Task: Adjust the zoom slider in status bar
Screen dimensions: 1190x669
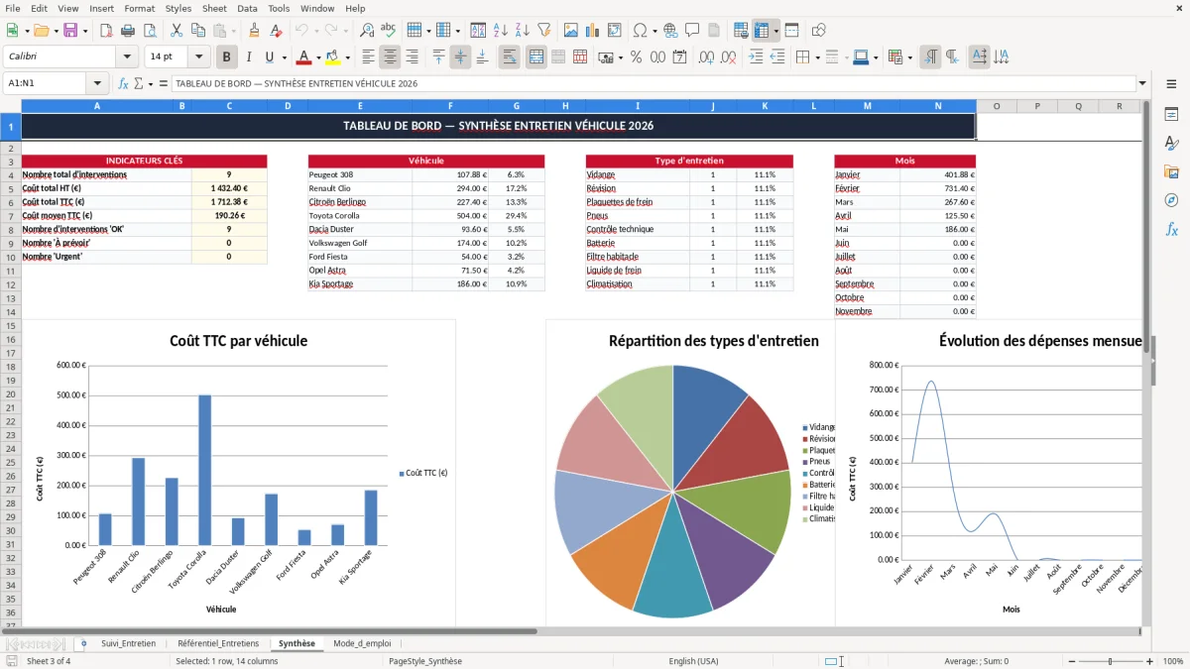Action: pos(1110,661)
